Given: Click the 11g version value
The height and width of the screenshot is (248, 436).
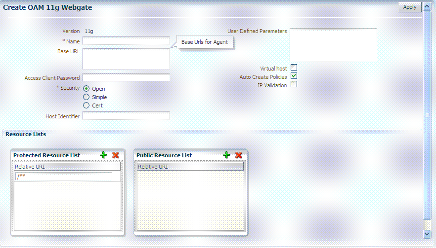Looking at the screenshot, I should tap(89, 32).
